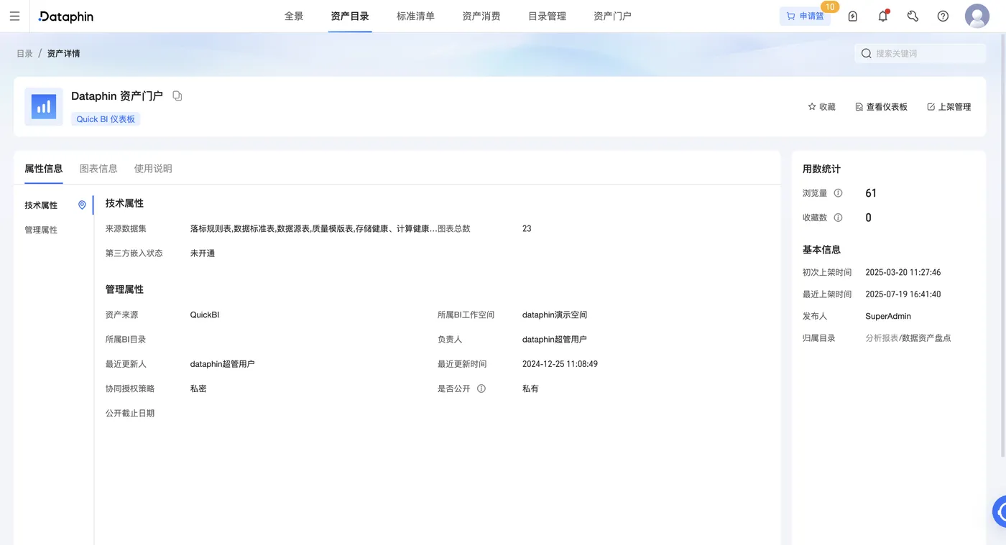
Task: Click the info icon next to 收藏数
Action: [838, 218]
